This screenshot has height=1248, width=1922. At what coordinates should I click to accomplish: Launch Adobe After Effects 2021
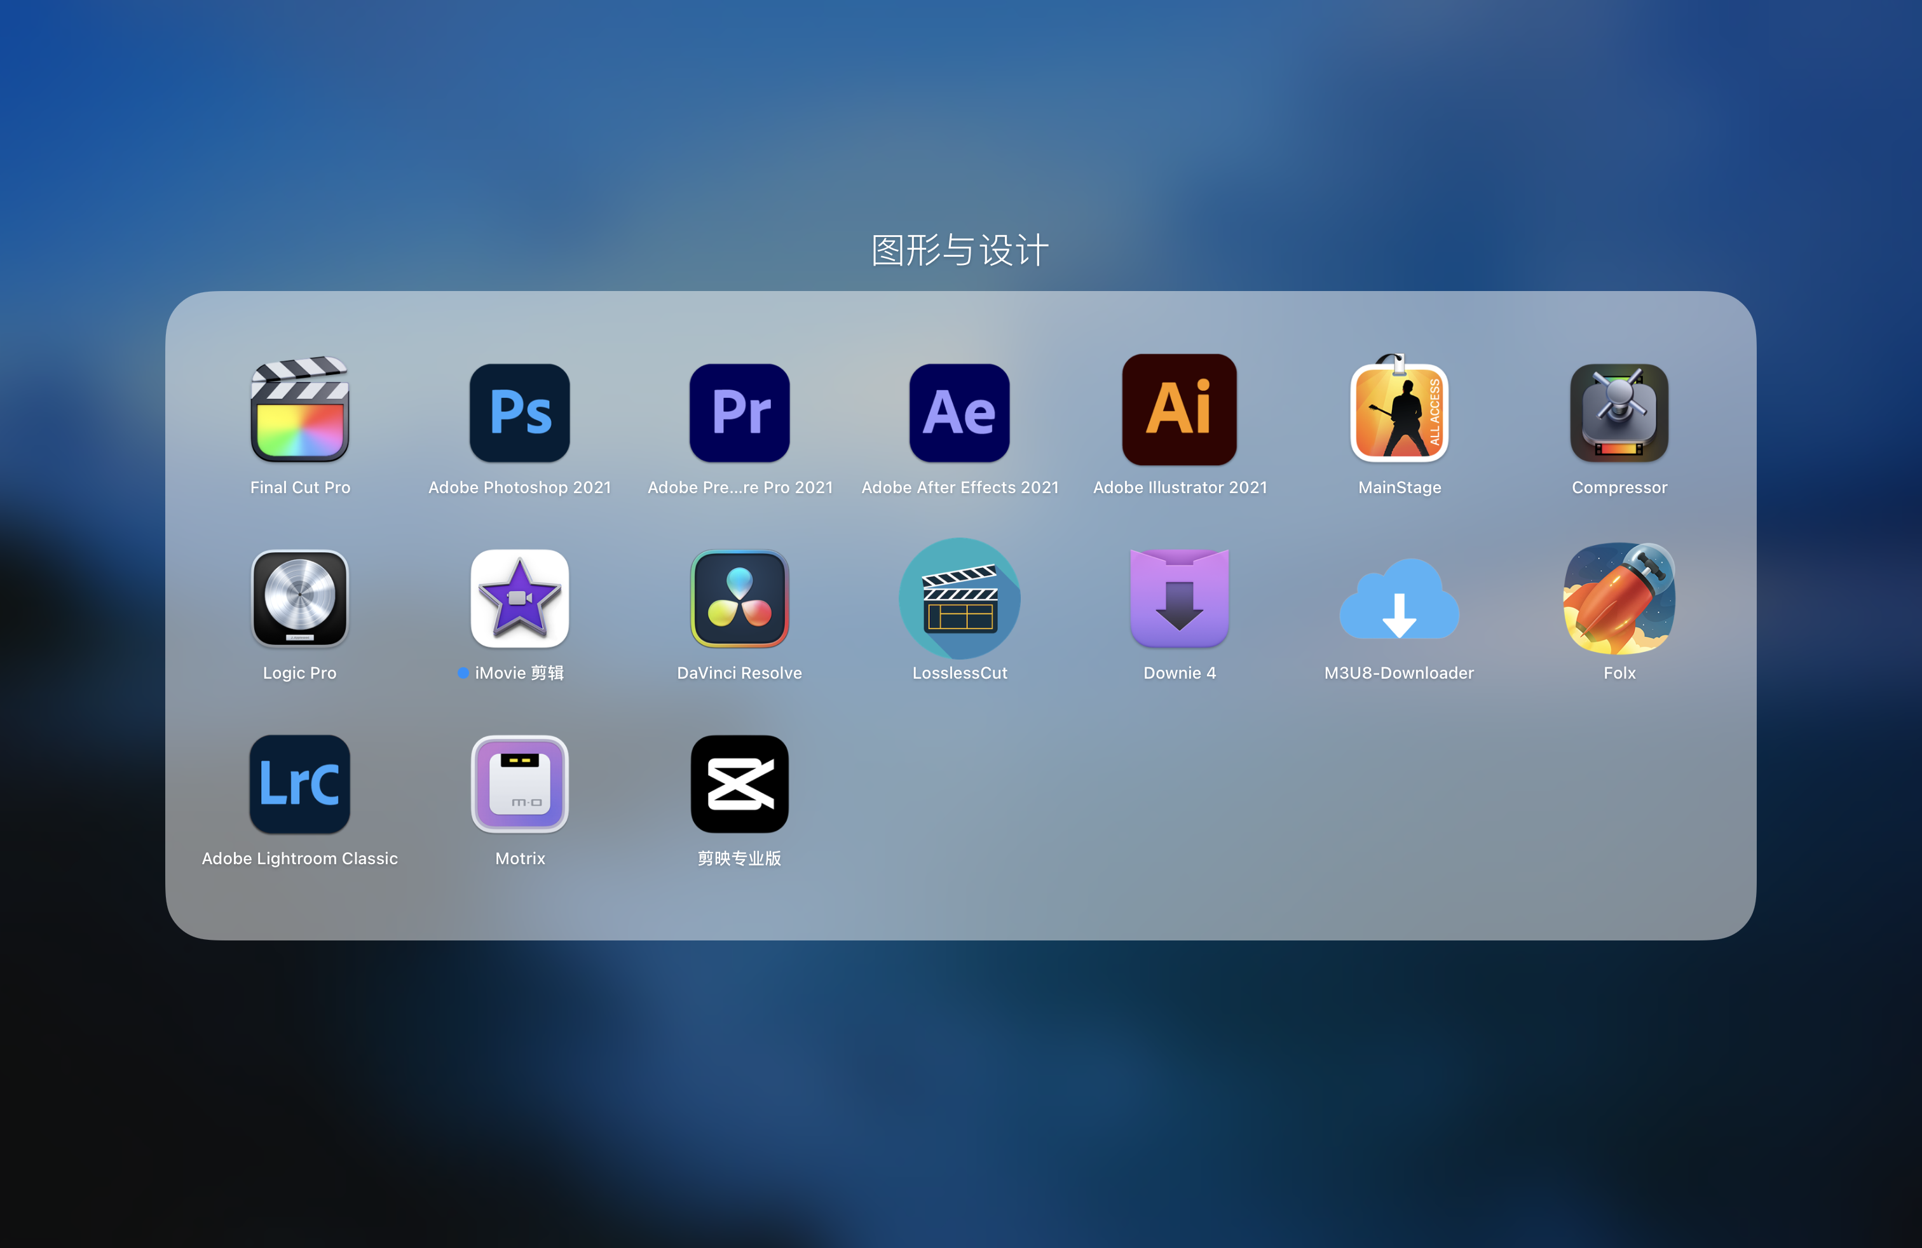[x=959, y=412]
